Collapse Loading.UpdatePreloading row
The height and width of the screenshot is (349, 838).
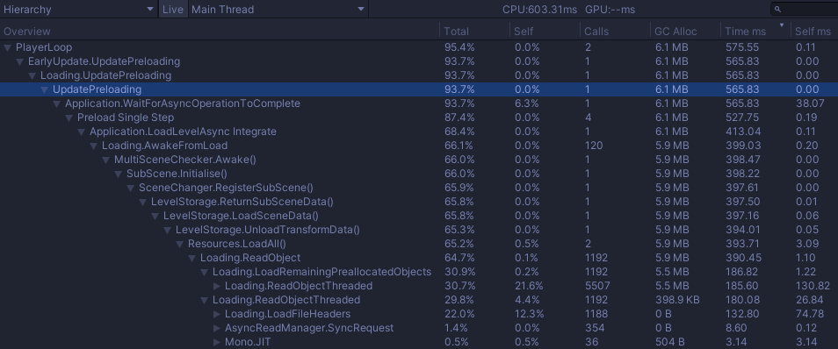click(33, 75)
